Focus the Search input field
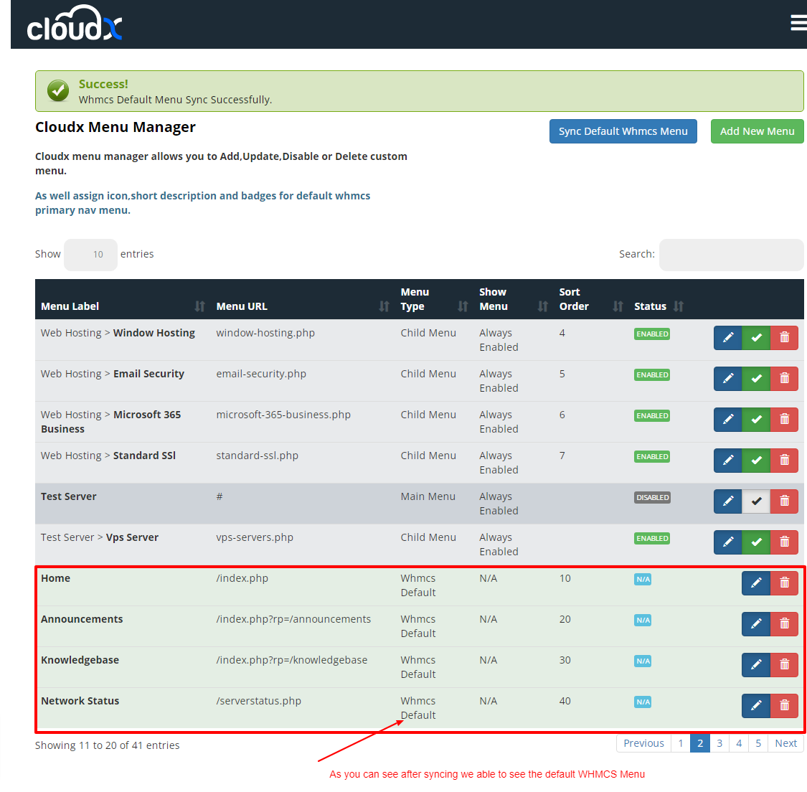This screenshot has height=792, width=807. 731,255
